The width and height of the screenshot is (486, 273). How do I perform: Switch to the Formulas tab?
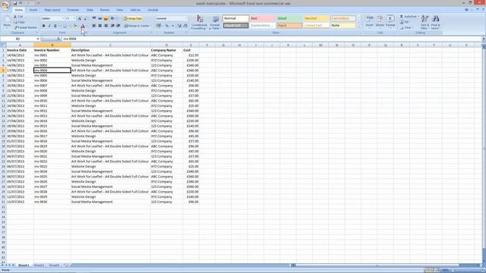(x=73, y=10)
